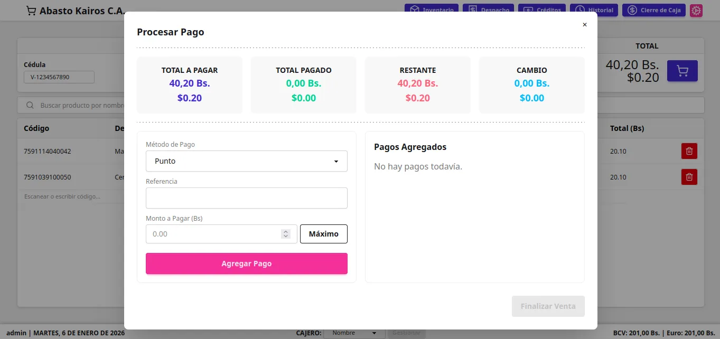The width and height of the screenshot is (720, 339).
Task: Decrease Monto a Pagar with down arrow
Action: point(286,236)
